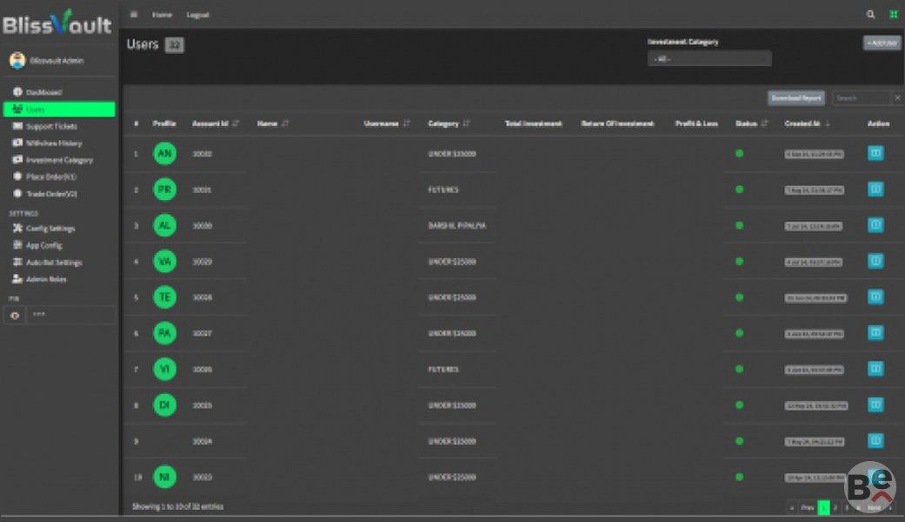905x522 pixels.
Task: Toggle the status dot for account 10031
Action: tap(739, 190)
